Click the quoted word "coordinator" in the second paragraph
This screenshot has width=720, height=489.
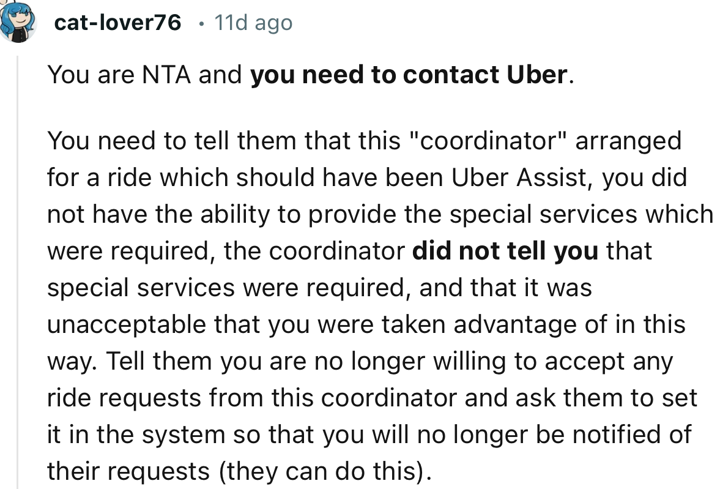click(x=488, y=141)
